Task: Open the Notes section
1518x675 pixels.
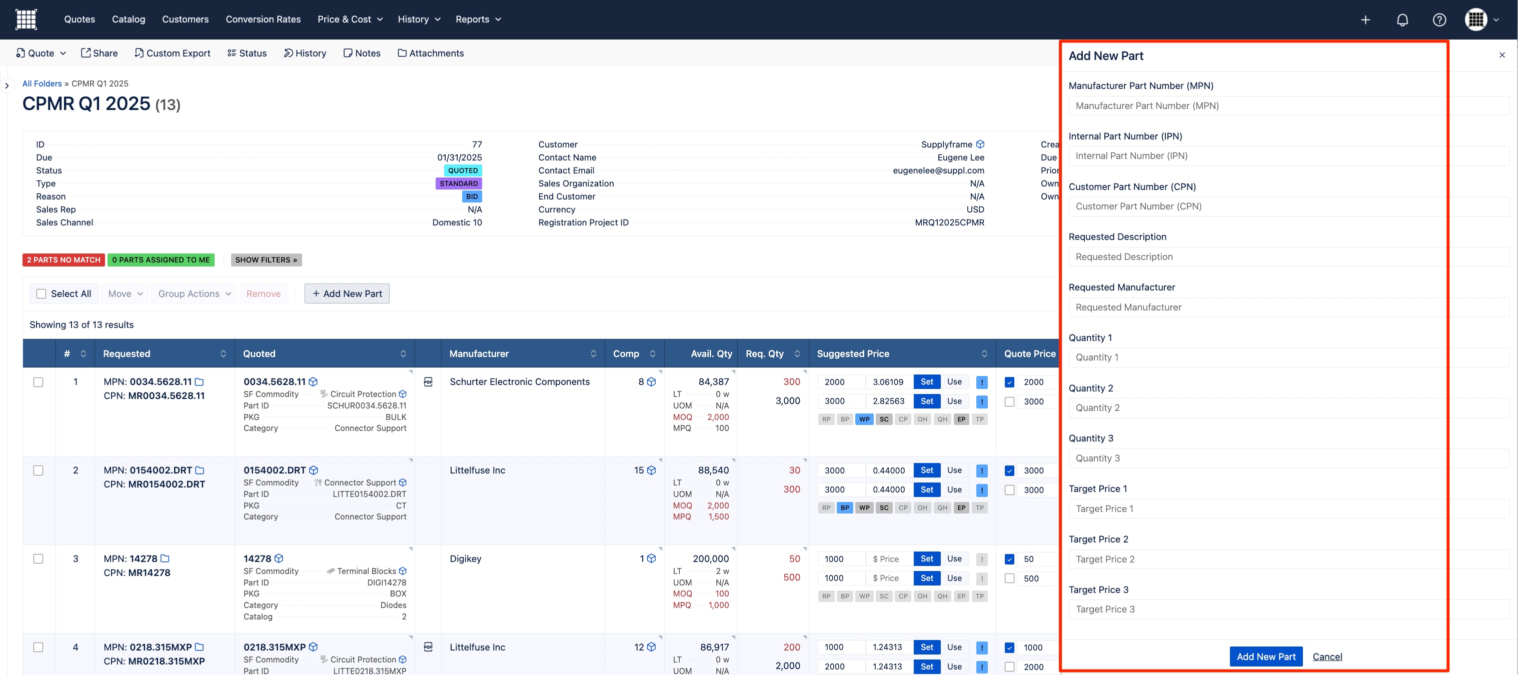Action: (x=362, y=53)
